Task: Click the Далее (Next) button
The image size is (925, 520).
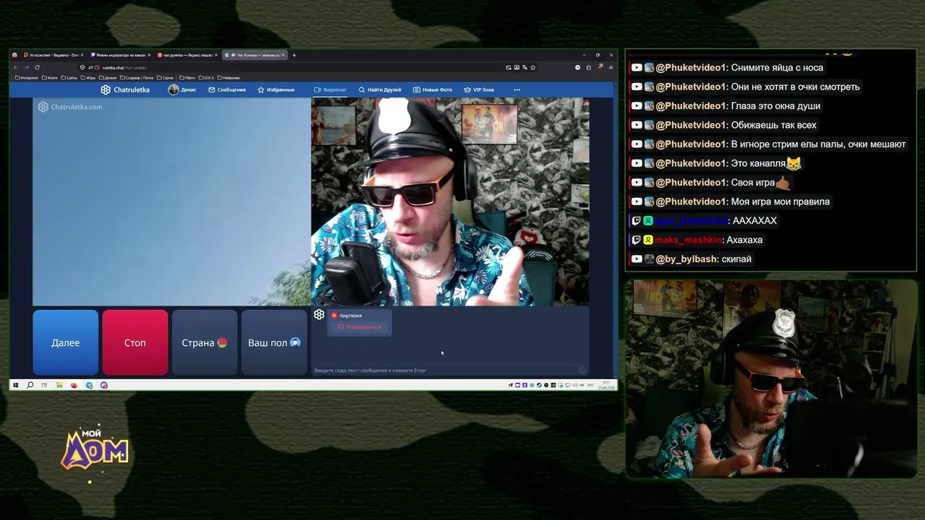Action: coord(65,342)
